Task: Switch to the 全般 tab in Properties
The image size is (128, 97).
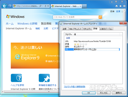Action: pos(65,29)
